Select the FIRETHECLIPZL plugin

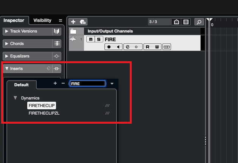pyautogui.click(x=44, y=113)
